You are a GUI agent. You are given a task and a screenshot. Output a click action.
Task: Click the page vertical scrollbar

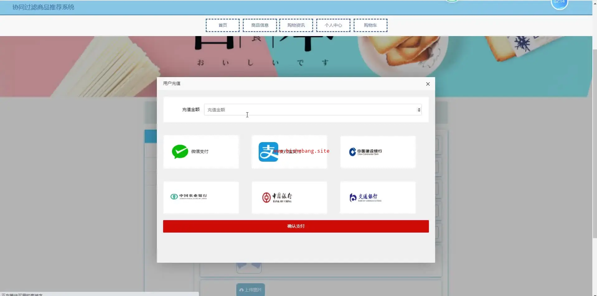coord(595,144)
